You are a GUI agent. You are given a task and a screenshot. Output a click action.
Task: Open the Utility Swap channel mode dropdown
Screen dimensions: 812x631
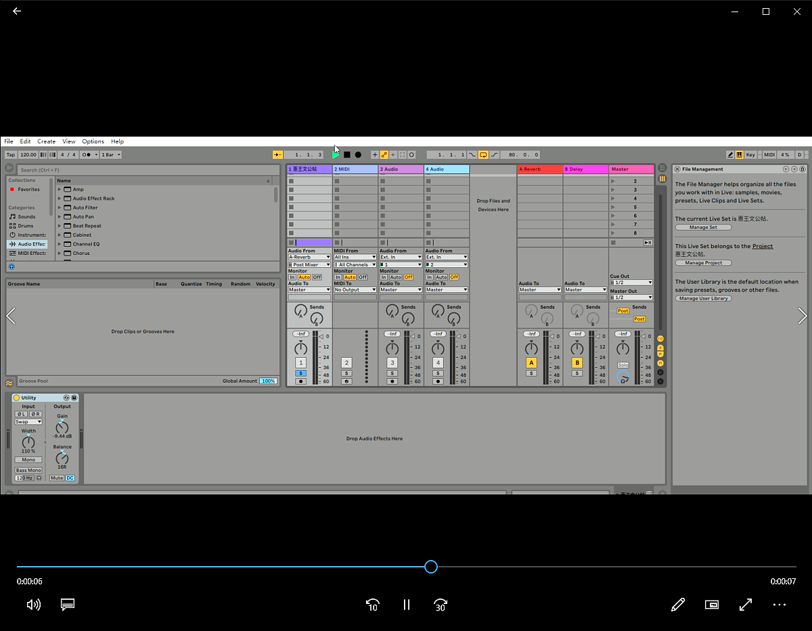28,422
